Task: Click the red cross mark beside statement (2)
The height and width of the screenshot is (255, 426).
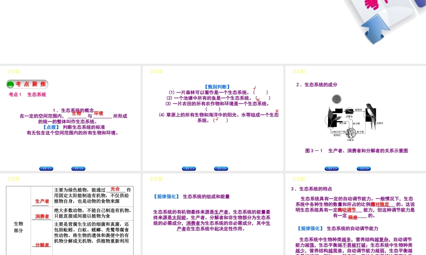Action: [258, 100]
